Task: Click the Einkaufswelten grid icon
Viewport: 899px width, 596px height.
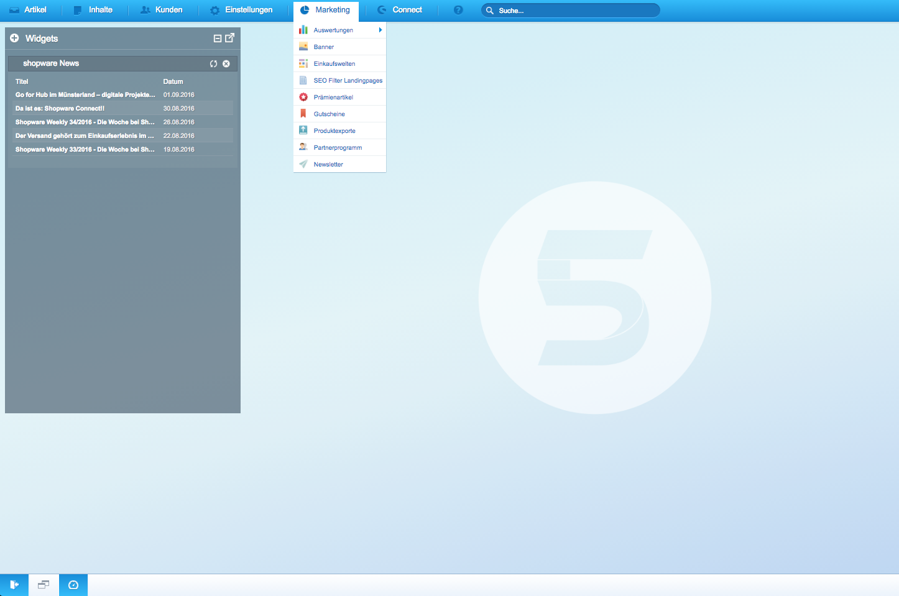Action: tap(303, 63)
